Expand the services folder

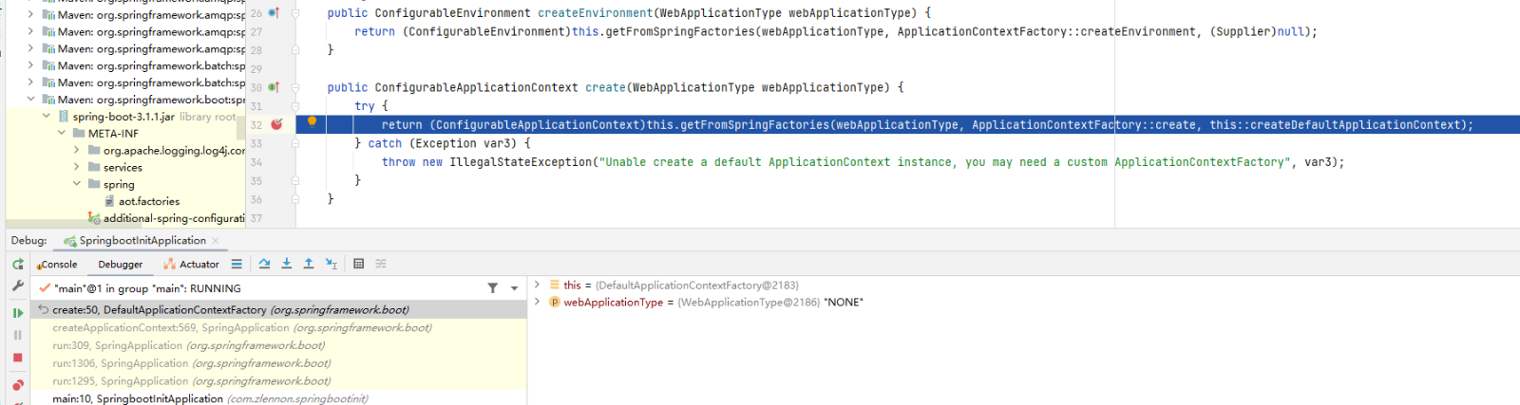(77, 167)
